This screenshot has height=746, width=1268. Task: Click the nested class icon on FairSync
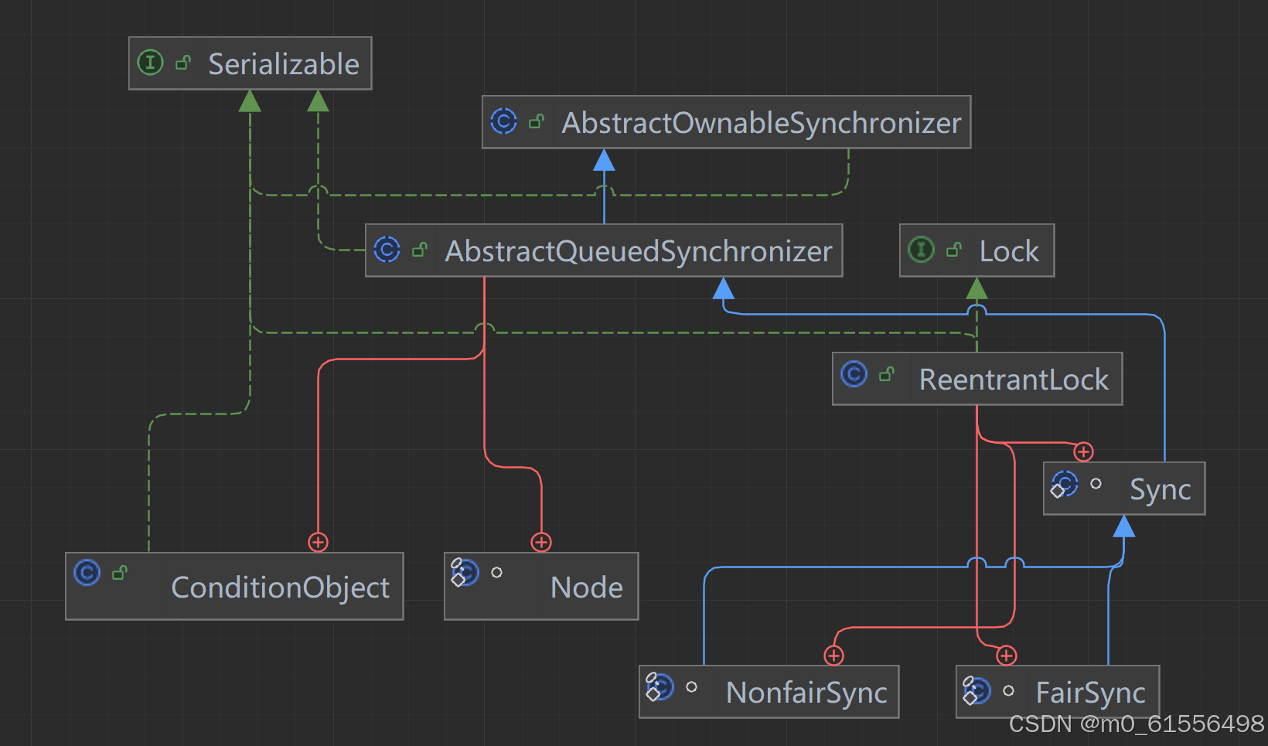pyautogui.click(x=977, y=690)
